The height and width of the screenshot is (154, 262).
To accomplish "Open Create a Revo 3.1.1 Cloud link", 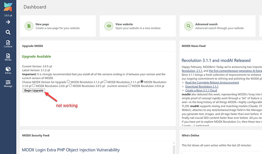I will coord(201,90).
